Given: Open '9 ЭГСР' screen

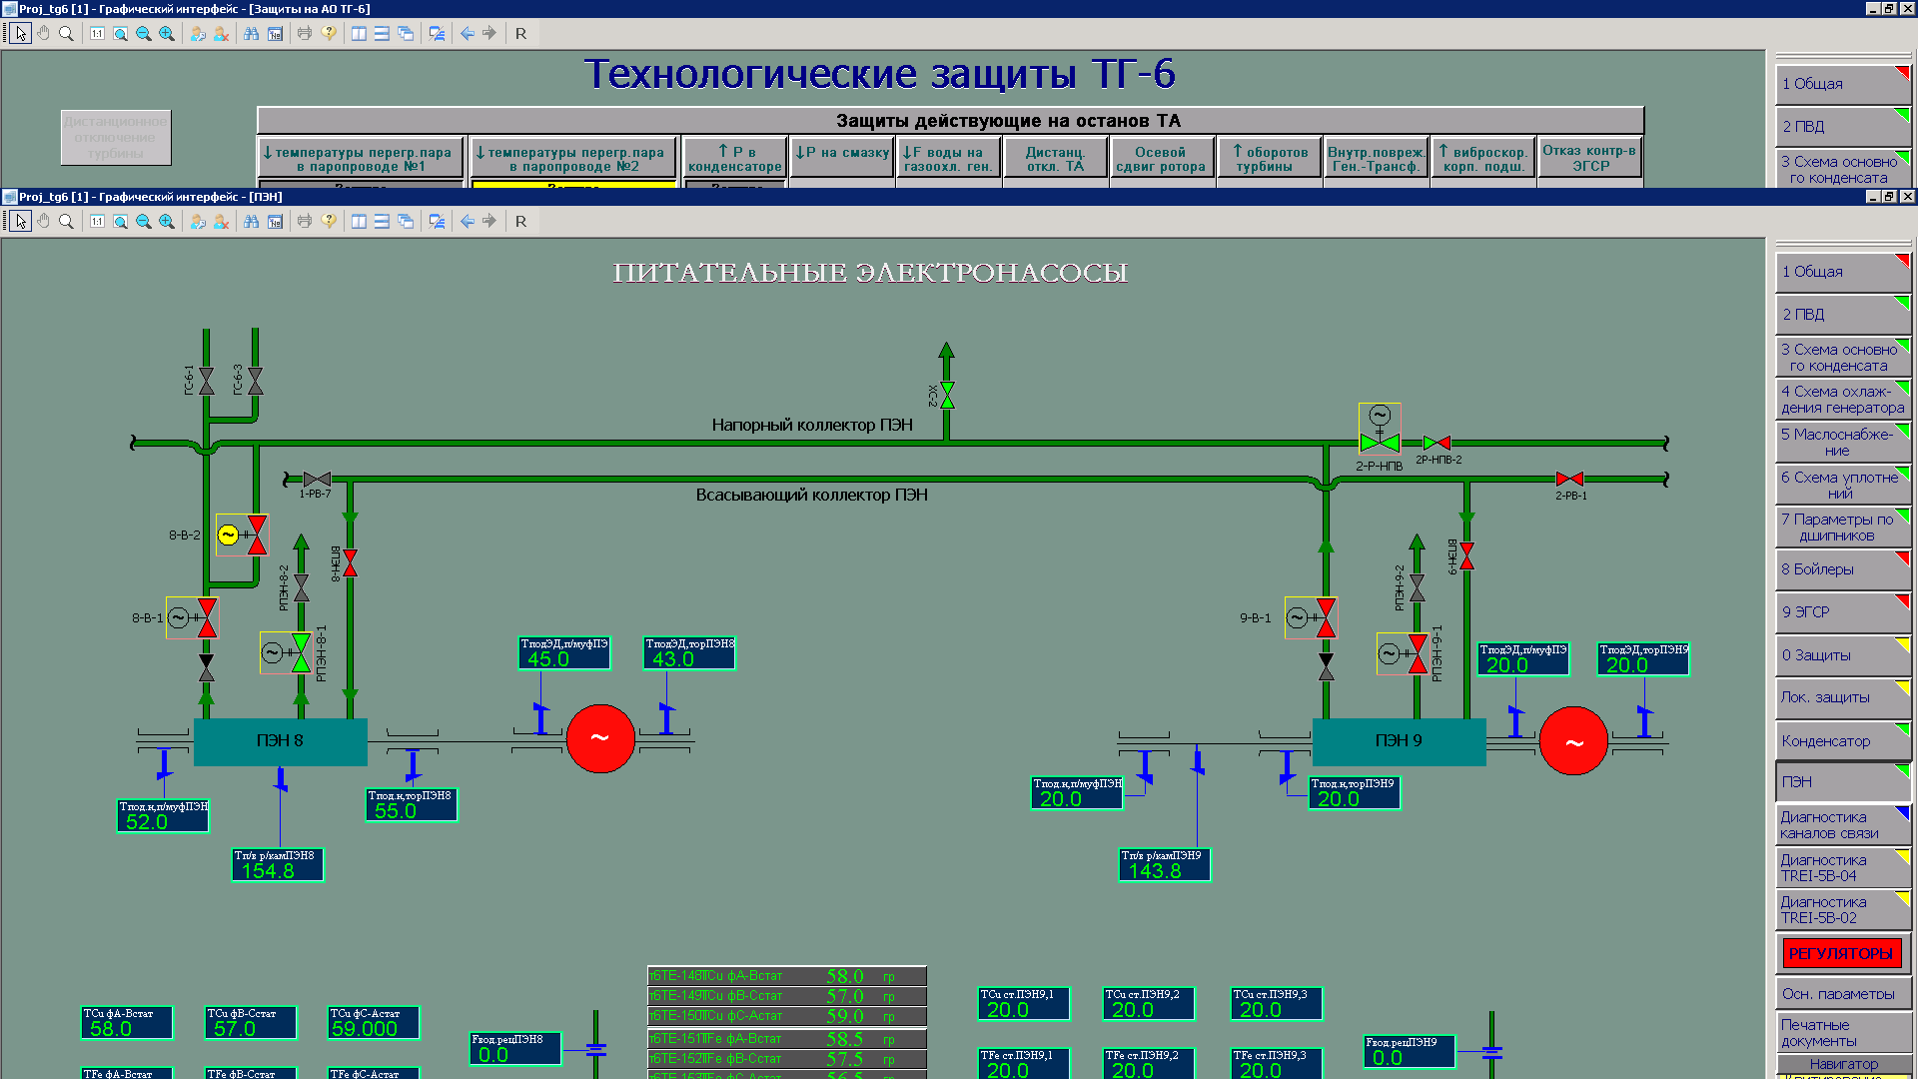Looking at the screenshot, I should [x=1843, y=612].
